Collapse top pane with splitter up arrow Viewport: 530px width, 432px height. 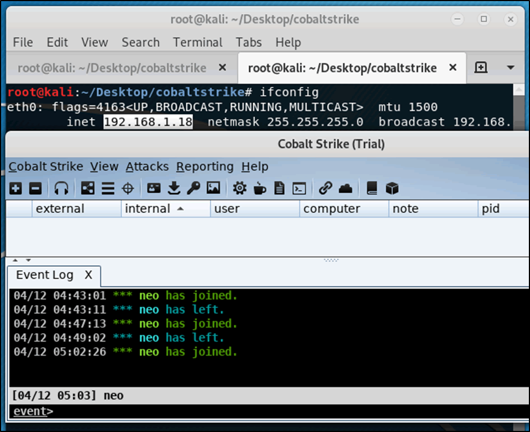pos(15,260)
